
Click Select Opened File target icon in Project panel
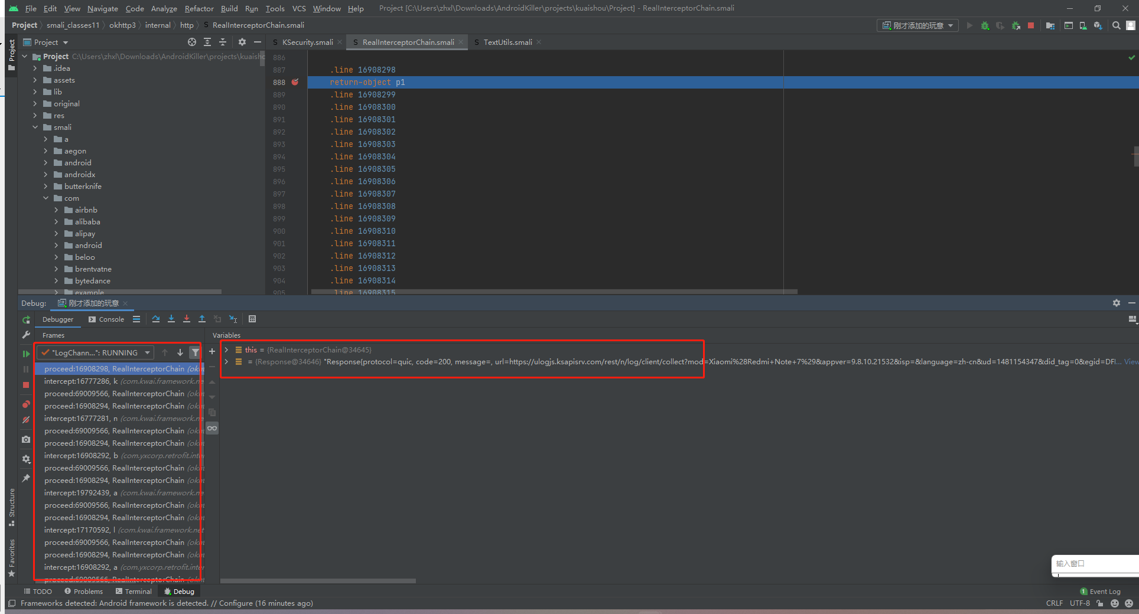tap(192, 42)
